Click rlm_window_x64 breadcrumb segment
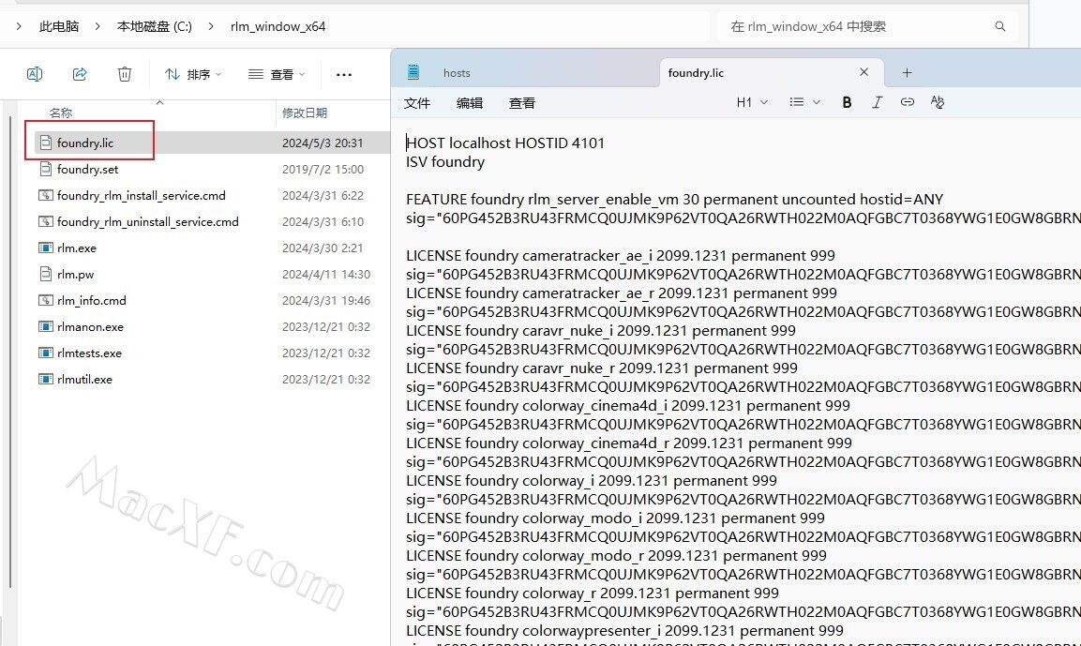This screenshot has width=1081, height=646. coord(278,26)
